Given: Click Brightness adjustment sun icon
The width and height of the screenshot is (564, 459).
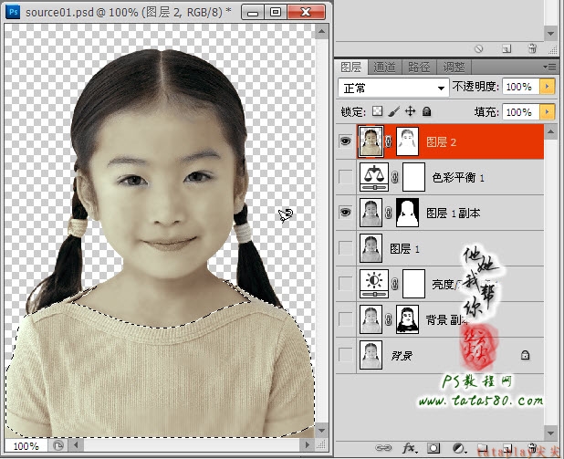Looking at the screenshot, I should 374,284.
